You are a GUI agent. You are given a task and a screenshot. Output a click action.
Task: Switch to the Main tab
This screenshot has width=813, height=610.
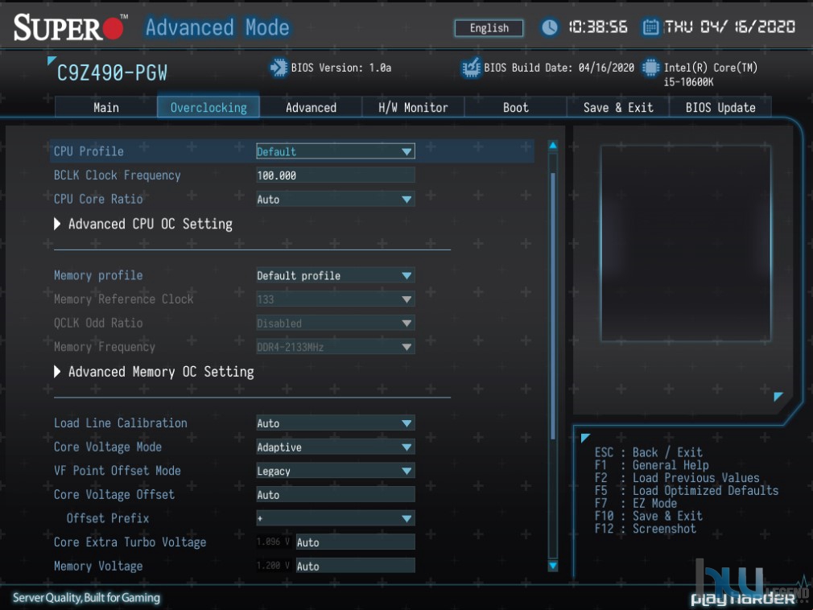tap(105, 107)
